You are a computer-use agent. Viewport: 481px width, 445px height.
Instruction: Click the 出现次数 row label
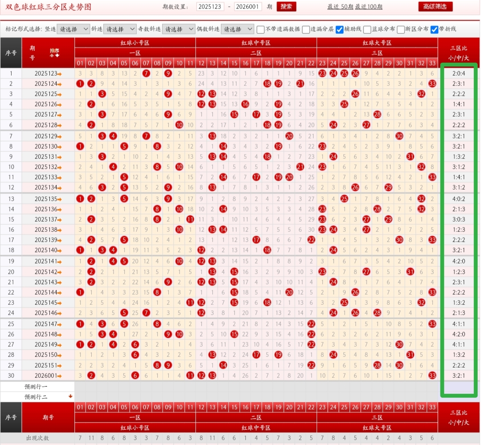point(37,438)
